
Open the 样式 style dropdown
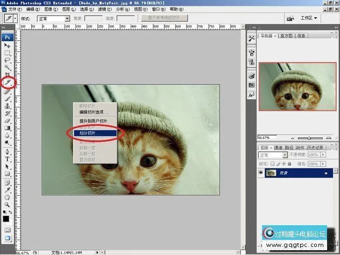(54, 18)
